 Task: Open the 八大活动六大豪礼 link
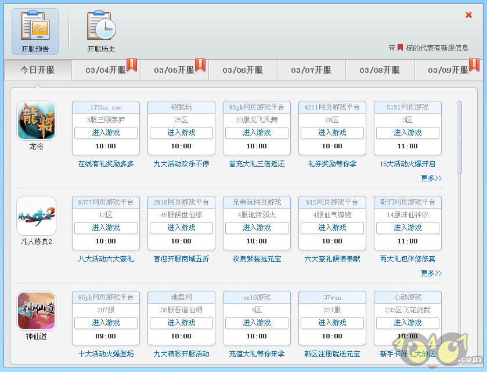tap(106, 259)
